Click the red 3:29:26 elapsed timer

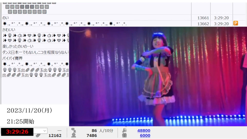tap(17, 132)
